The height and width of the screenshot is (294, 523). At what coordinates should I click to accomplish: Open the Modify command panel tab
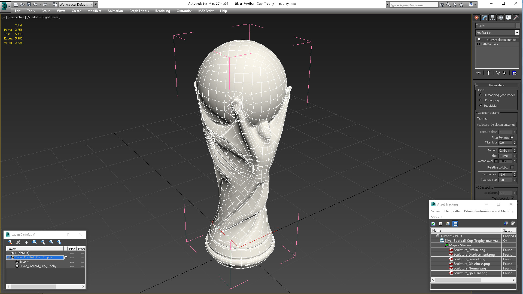tap(485, 18)
